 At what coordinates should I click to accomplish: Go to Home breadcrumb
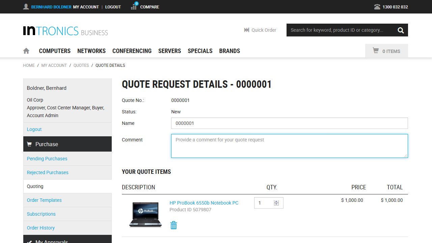click(29, 65)
